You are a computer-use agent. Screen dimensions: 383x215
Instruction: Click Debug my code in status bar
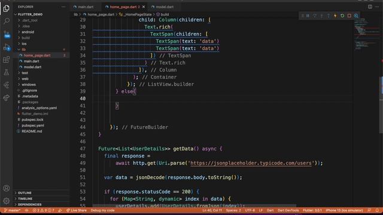[x=102, y=210]
